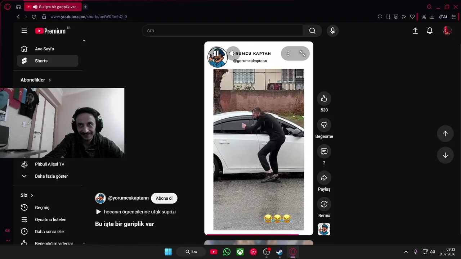Image resolution: width=461 pixels, height=259 pixels.
Task: Show hidden system tray icons
Action: coord(406,252)
